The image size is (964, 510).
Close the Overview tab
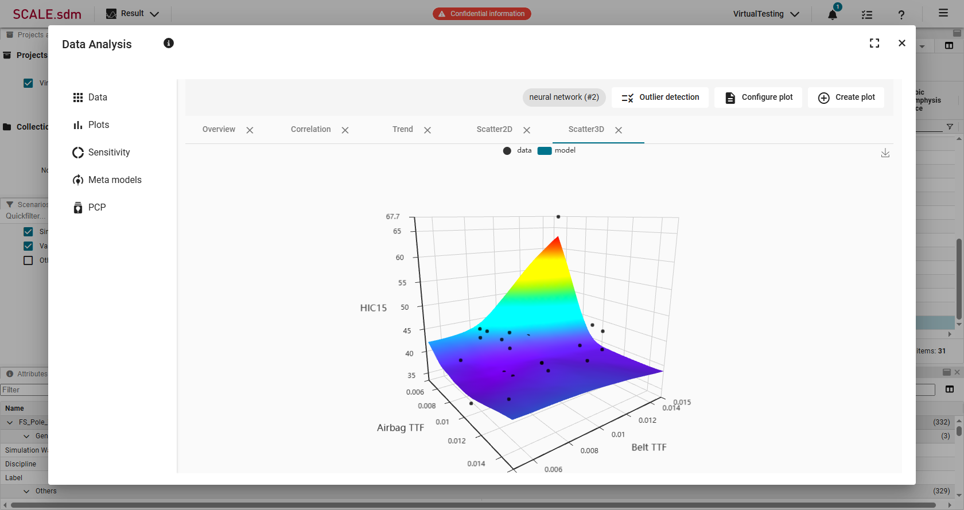click(x=250, y=130)
